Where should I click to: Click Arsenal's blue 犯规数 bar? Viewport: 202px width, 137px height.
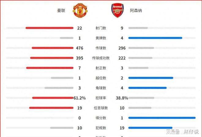coord(150,128)
